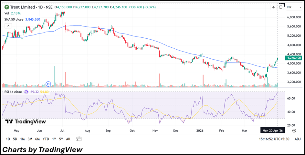
Task: Open the go-to-date calendar icon
Action: tap(79, 139)
